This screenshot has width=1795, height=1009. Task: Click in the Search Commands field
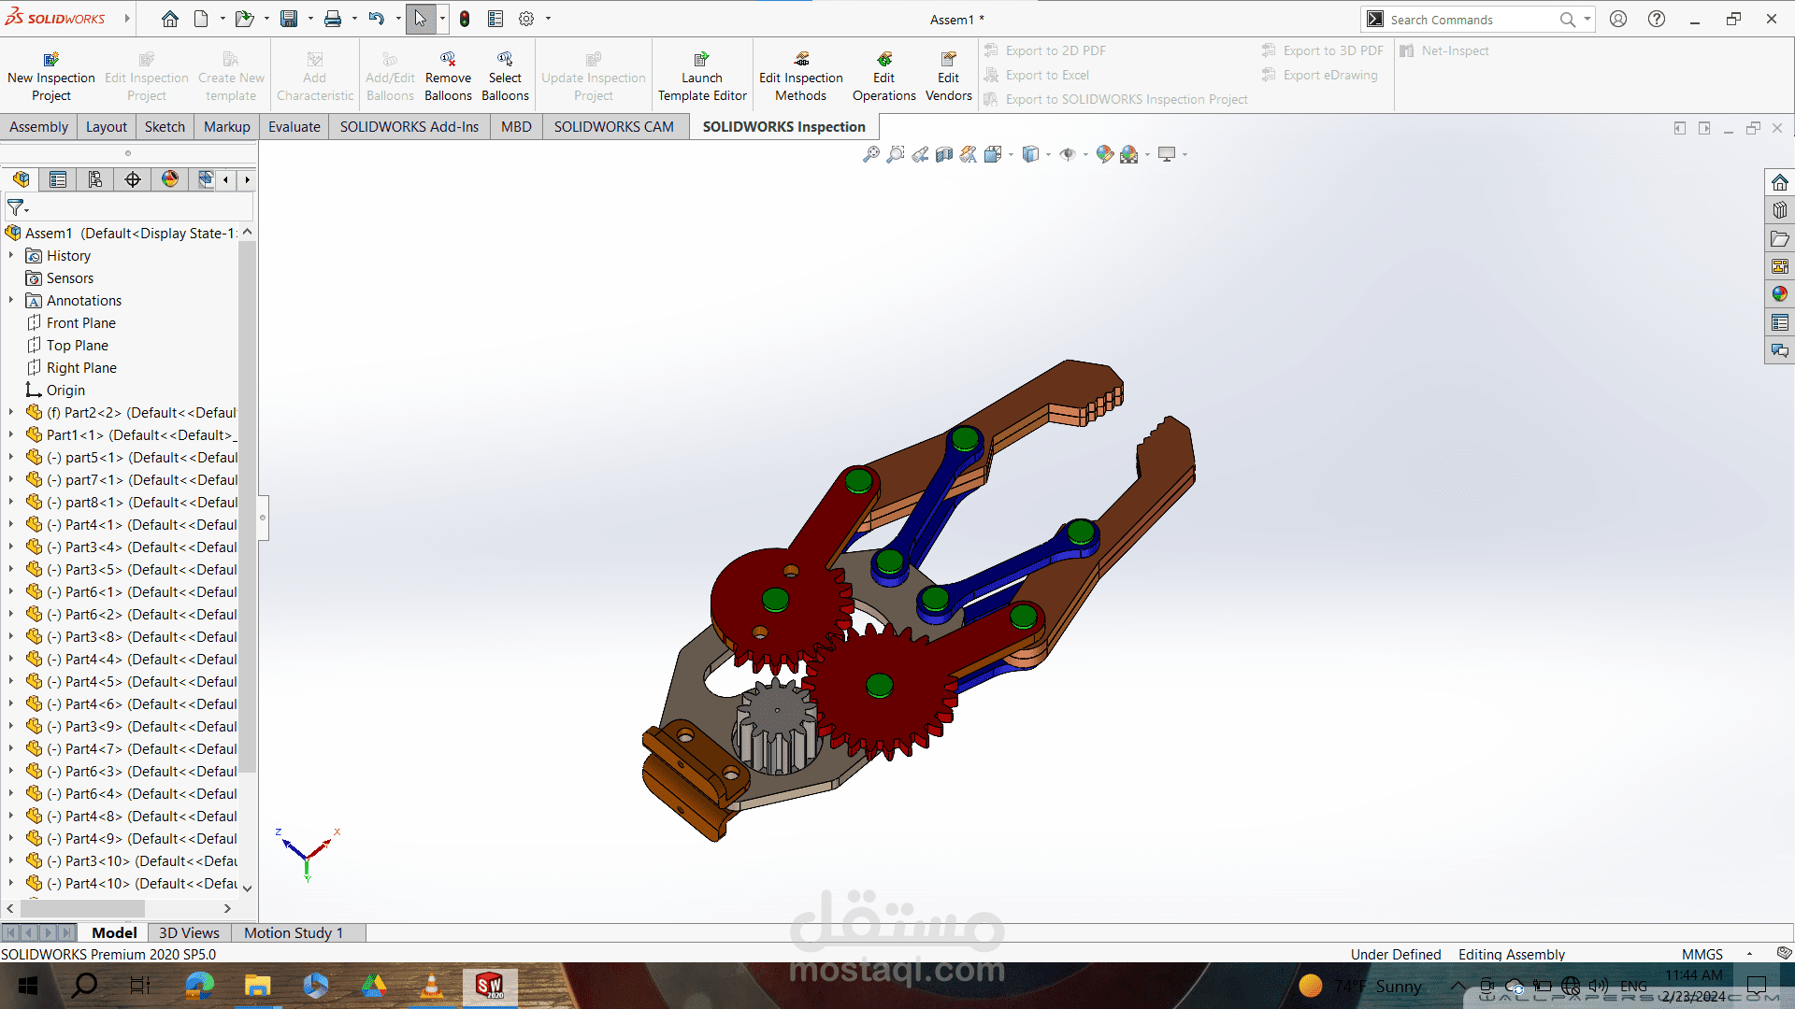(x=1472, y=20)
